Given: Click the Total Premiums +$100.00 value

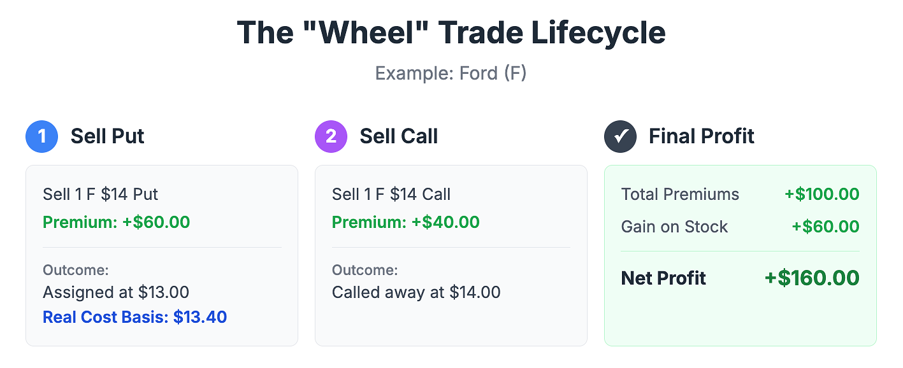Looking at the screenshot, I should pos(822,194).
